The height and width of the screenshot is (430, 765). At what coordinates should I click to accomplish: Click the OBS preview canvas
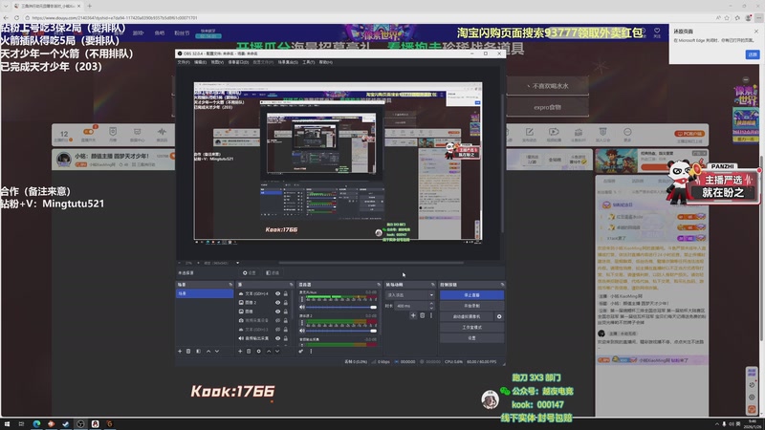(338, 161)
